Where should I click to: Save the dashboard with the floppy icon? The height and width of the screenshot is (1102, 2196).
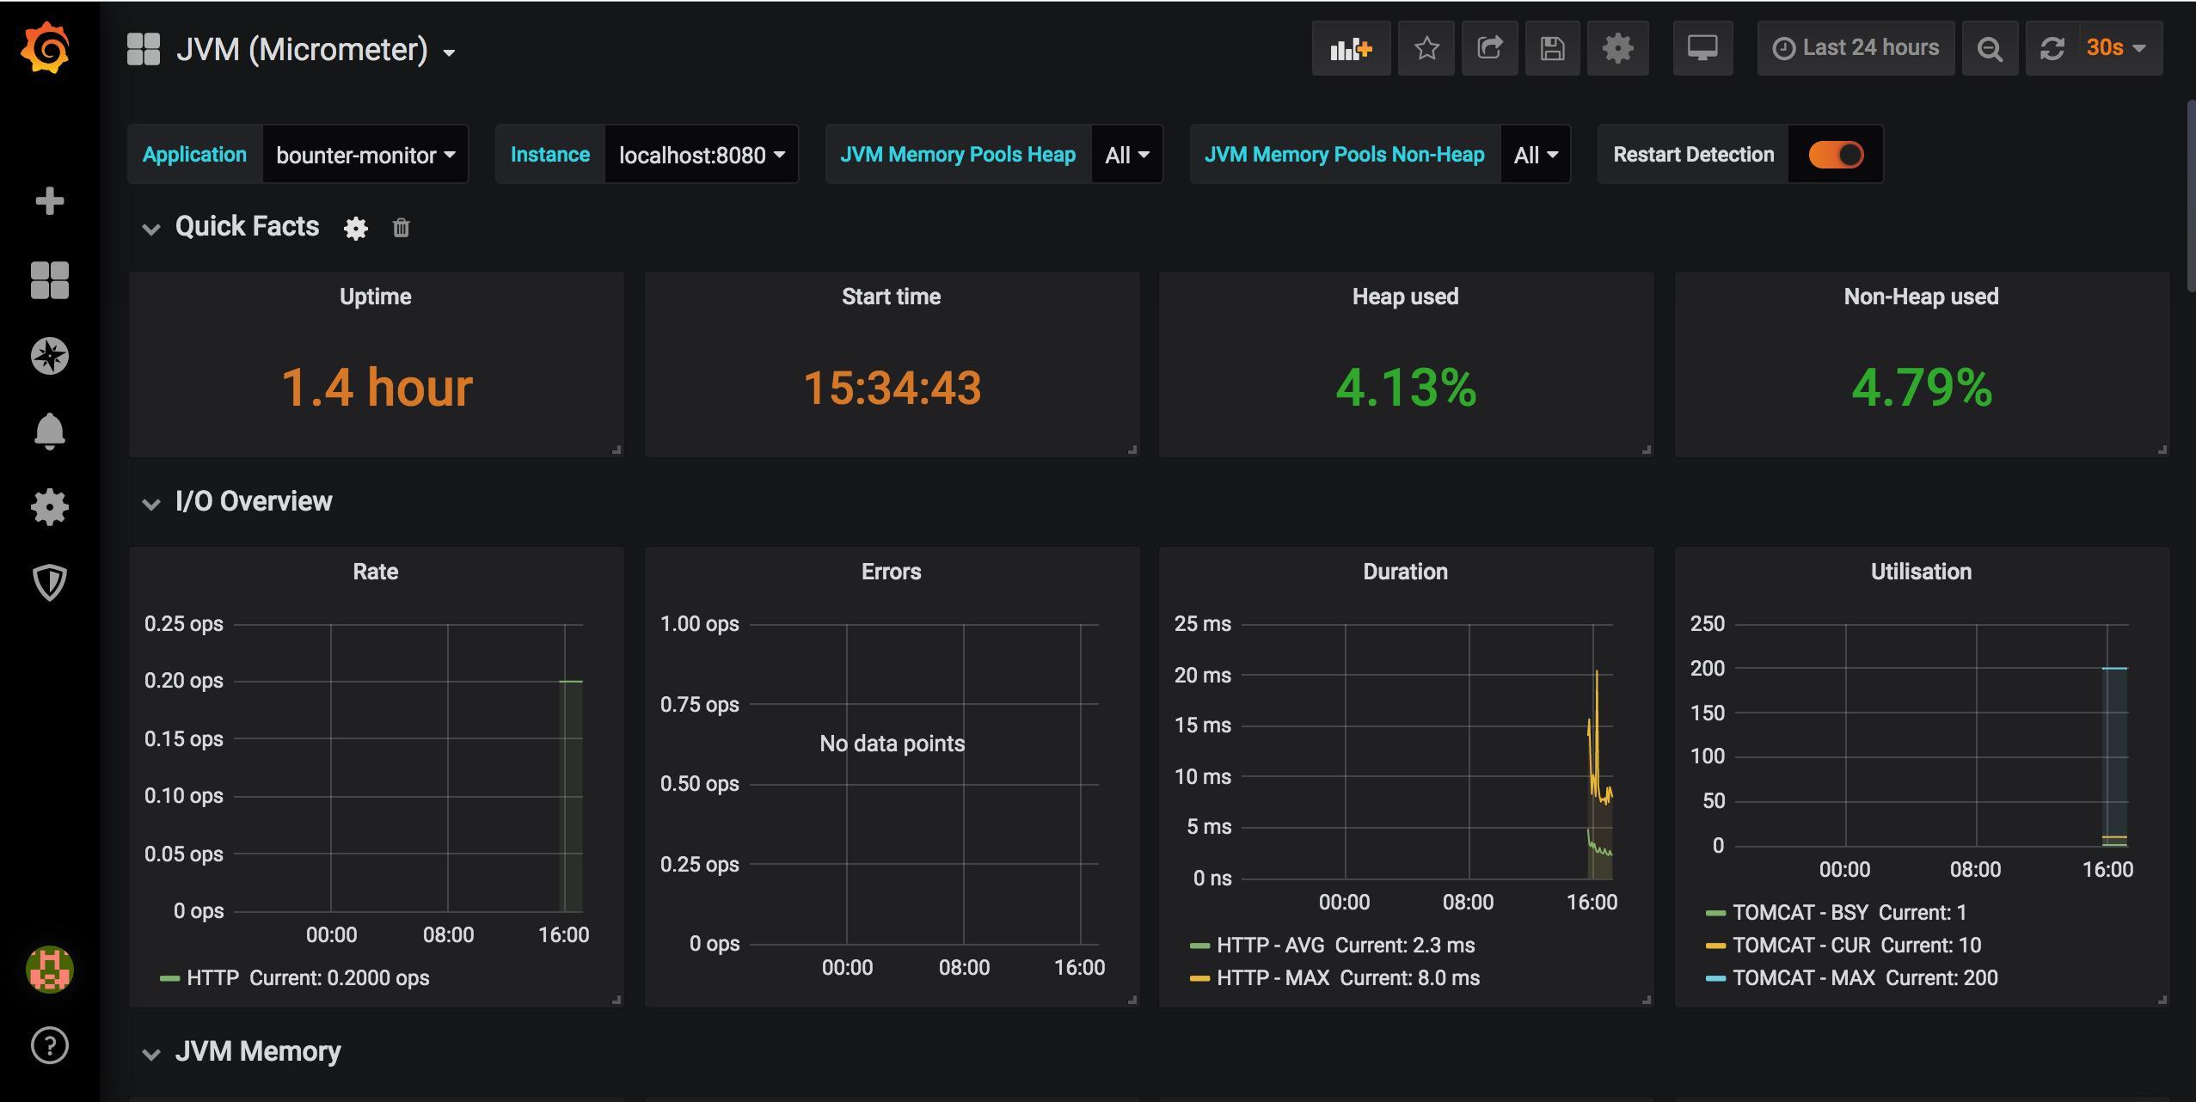click(1552, 49)
